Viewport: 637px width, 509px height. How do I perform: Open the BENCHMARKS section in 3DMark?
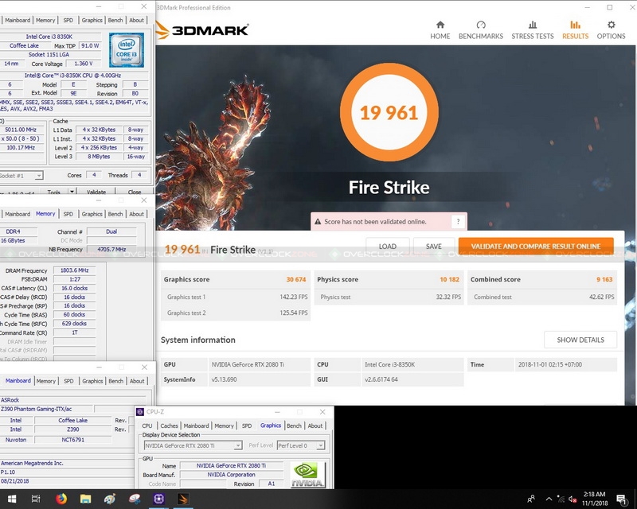pos(481,30)
